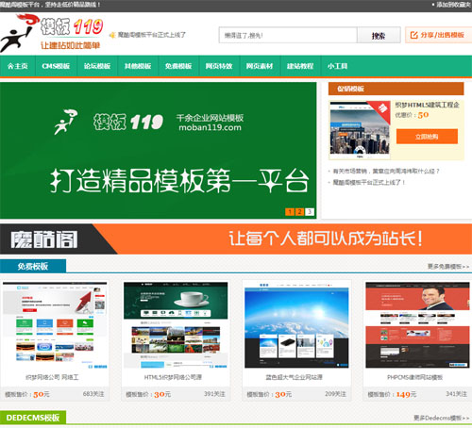This screenshot has width=472, height=428.
Task: Open the coffee cup HTML5 template thumbnail
Action: point(176,325)
